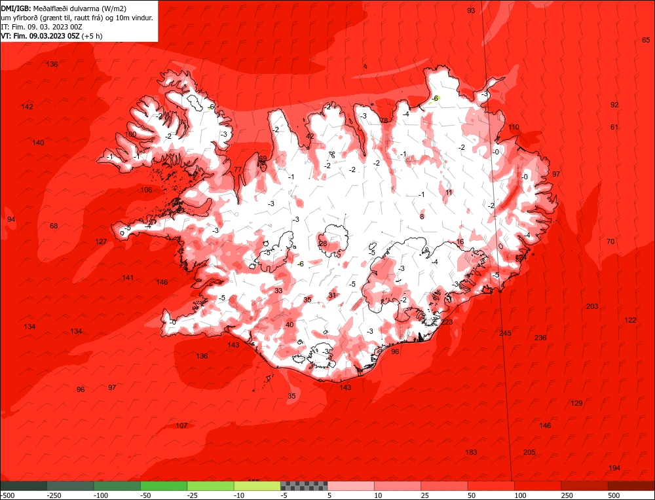Click the '-500' legend label
The image size is (655, 500).
point(7,495)
